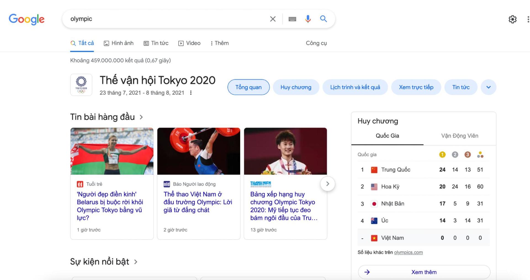The width and height of the screenshot is (530, 280).
Task: Open Google settings gear icon
Action: point(513,19)
